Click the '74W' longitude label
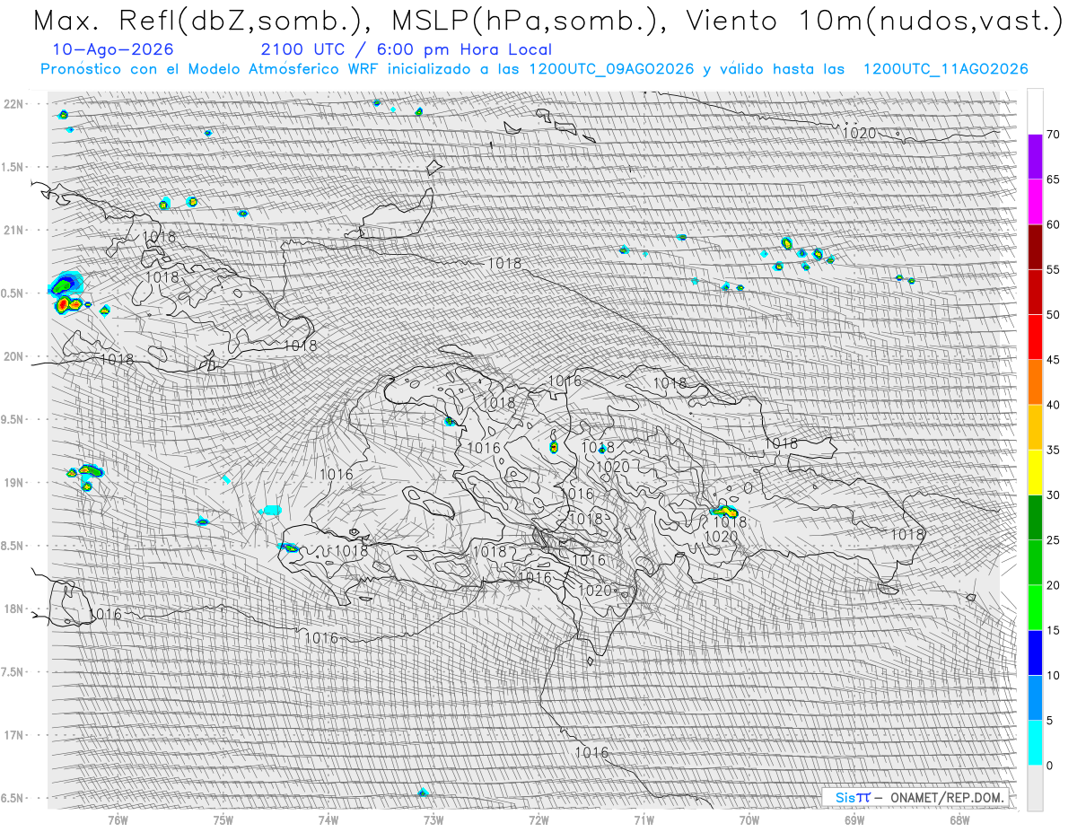 coord(328,819)
